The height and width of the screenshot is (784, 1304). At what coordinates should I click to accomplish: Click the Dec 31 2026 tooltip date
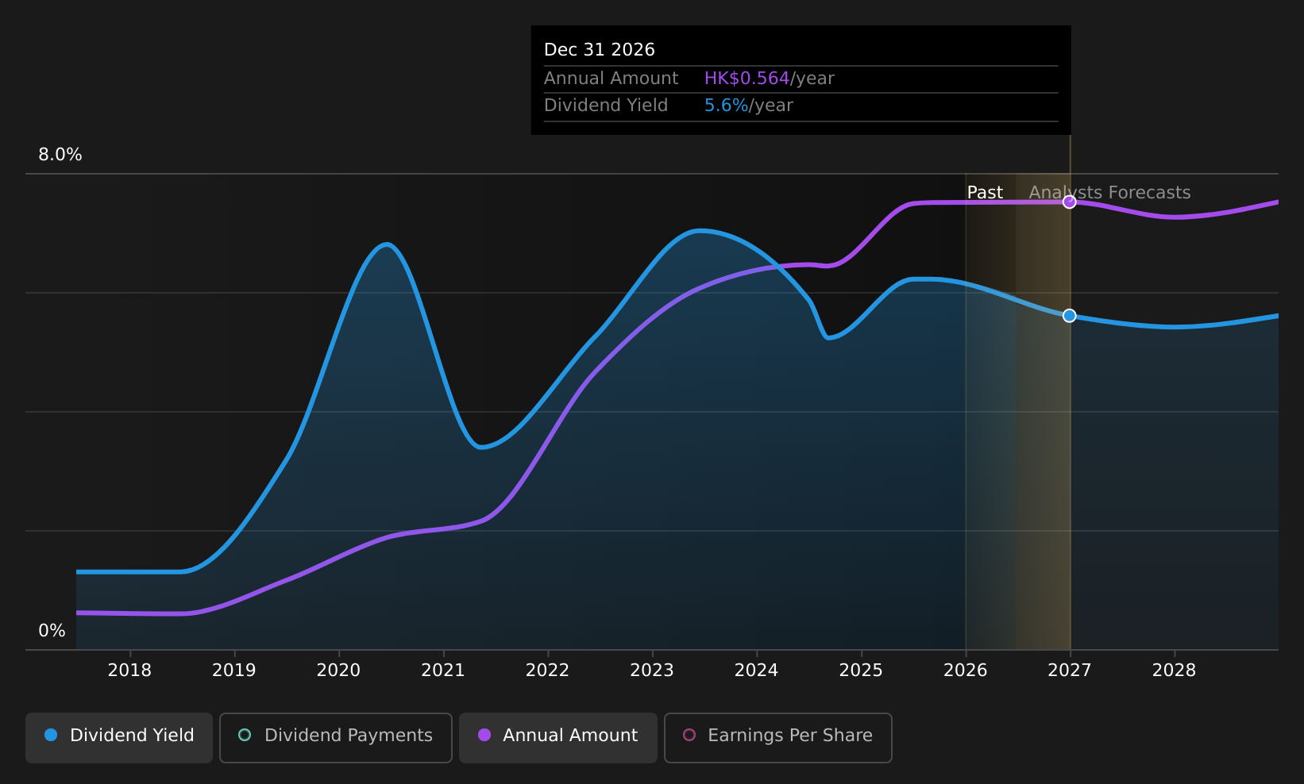coord(600,50)
